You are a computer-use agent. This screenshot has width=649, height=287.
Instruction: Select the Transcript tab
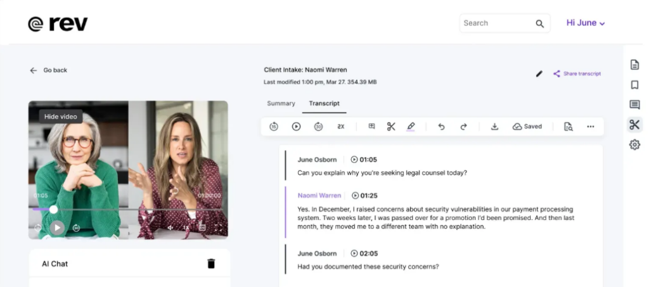coord(324,103)
